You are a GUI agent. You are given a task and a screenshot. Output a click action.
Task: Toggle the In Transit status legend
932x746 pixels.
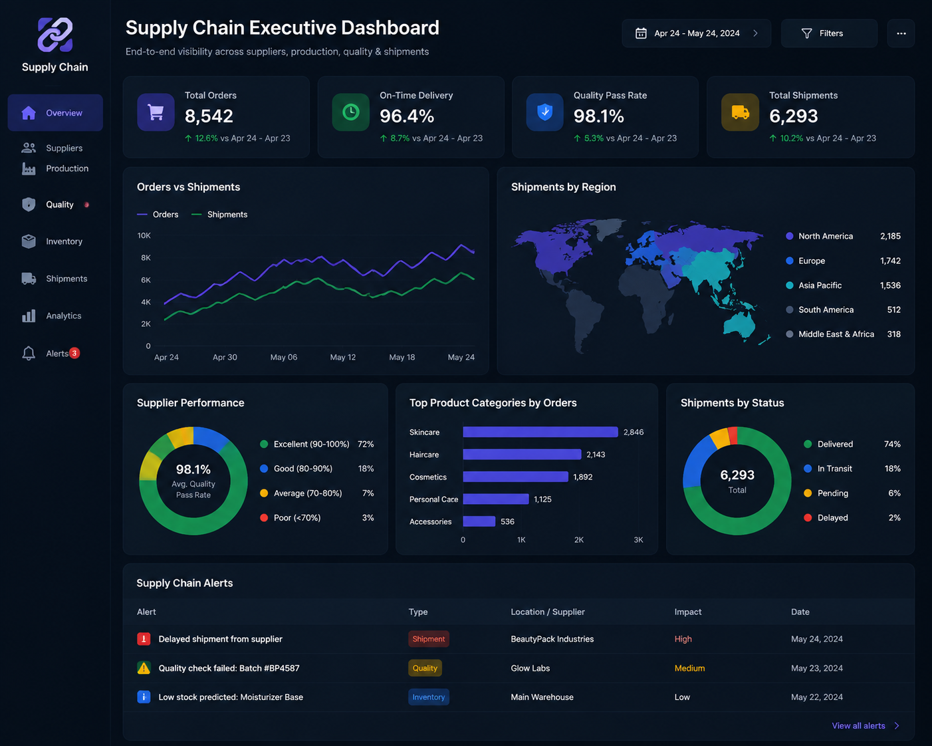[x=852, y=469]
